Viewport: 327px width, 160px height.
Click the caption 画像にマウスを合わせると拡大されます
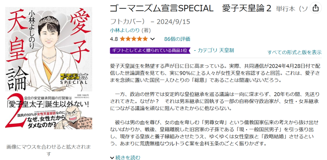click(x=49, y=150)
